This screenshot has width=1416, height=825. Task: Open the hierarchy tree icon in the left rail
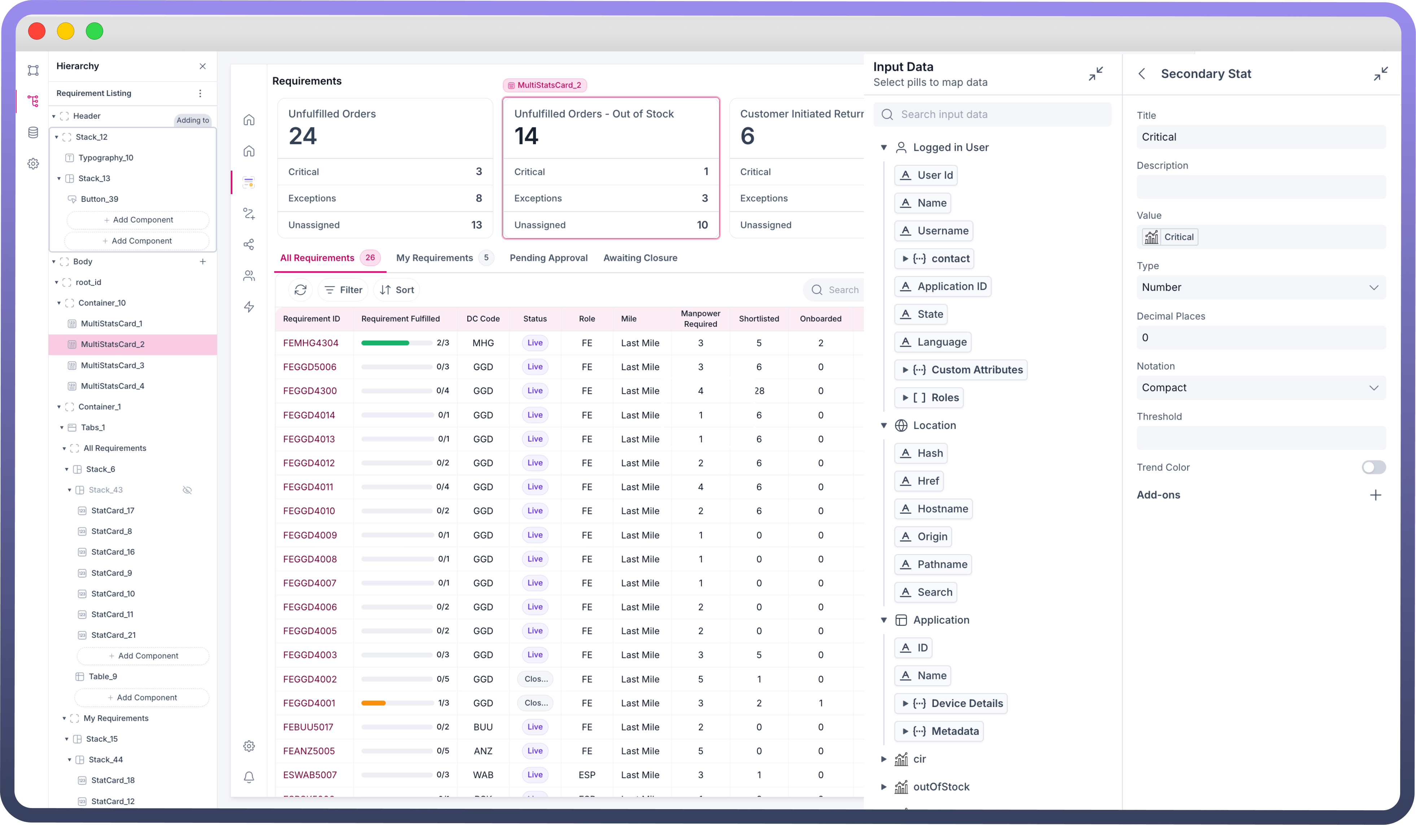pos(33,101)
